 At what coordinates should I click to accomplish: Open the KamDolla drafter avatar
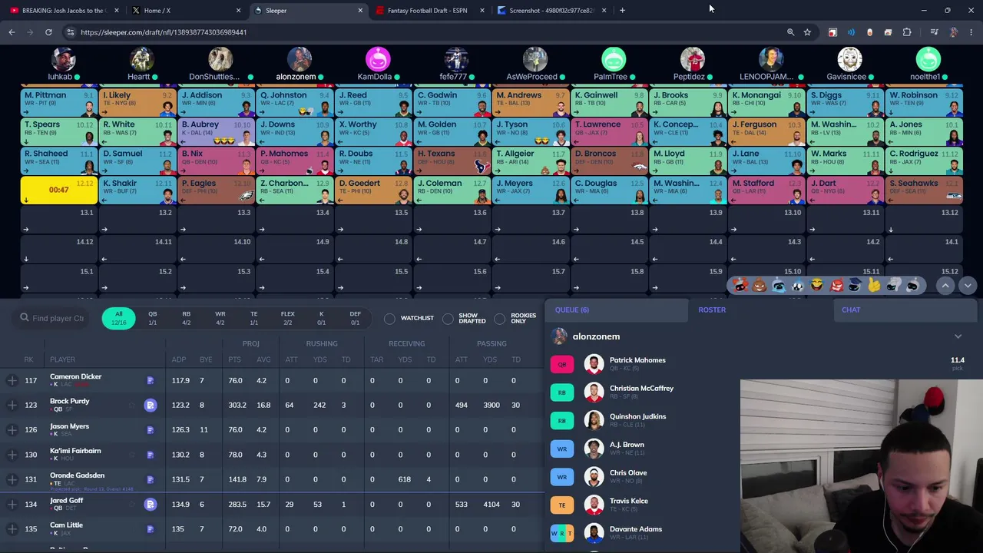tap(378, 60)
